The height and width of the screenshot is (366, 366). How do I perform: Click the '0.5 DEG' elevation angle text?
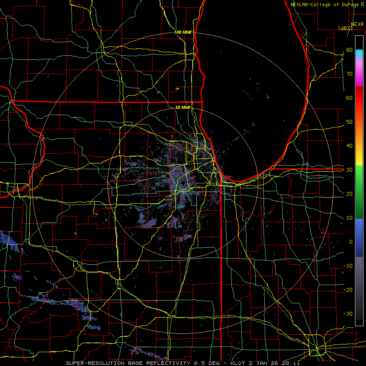pos(207,363)
